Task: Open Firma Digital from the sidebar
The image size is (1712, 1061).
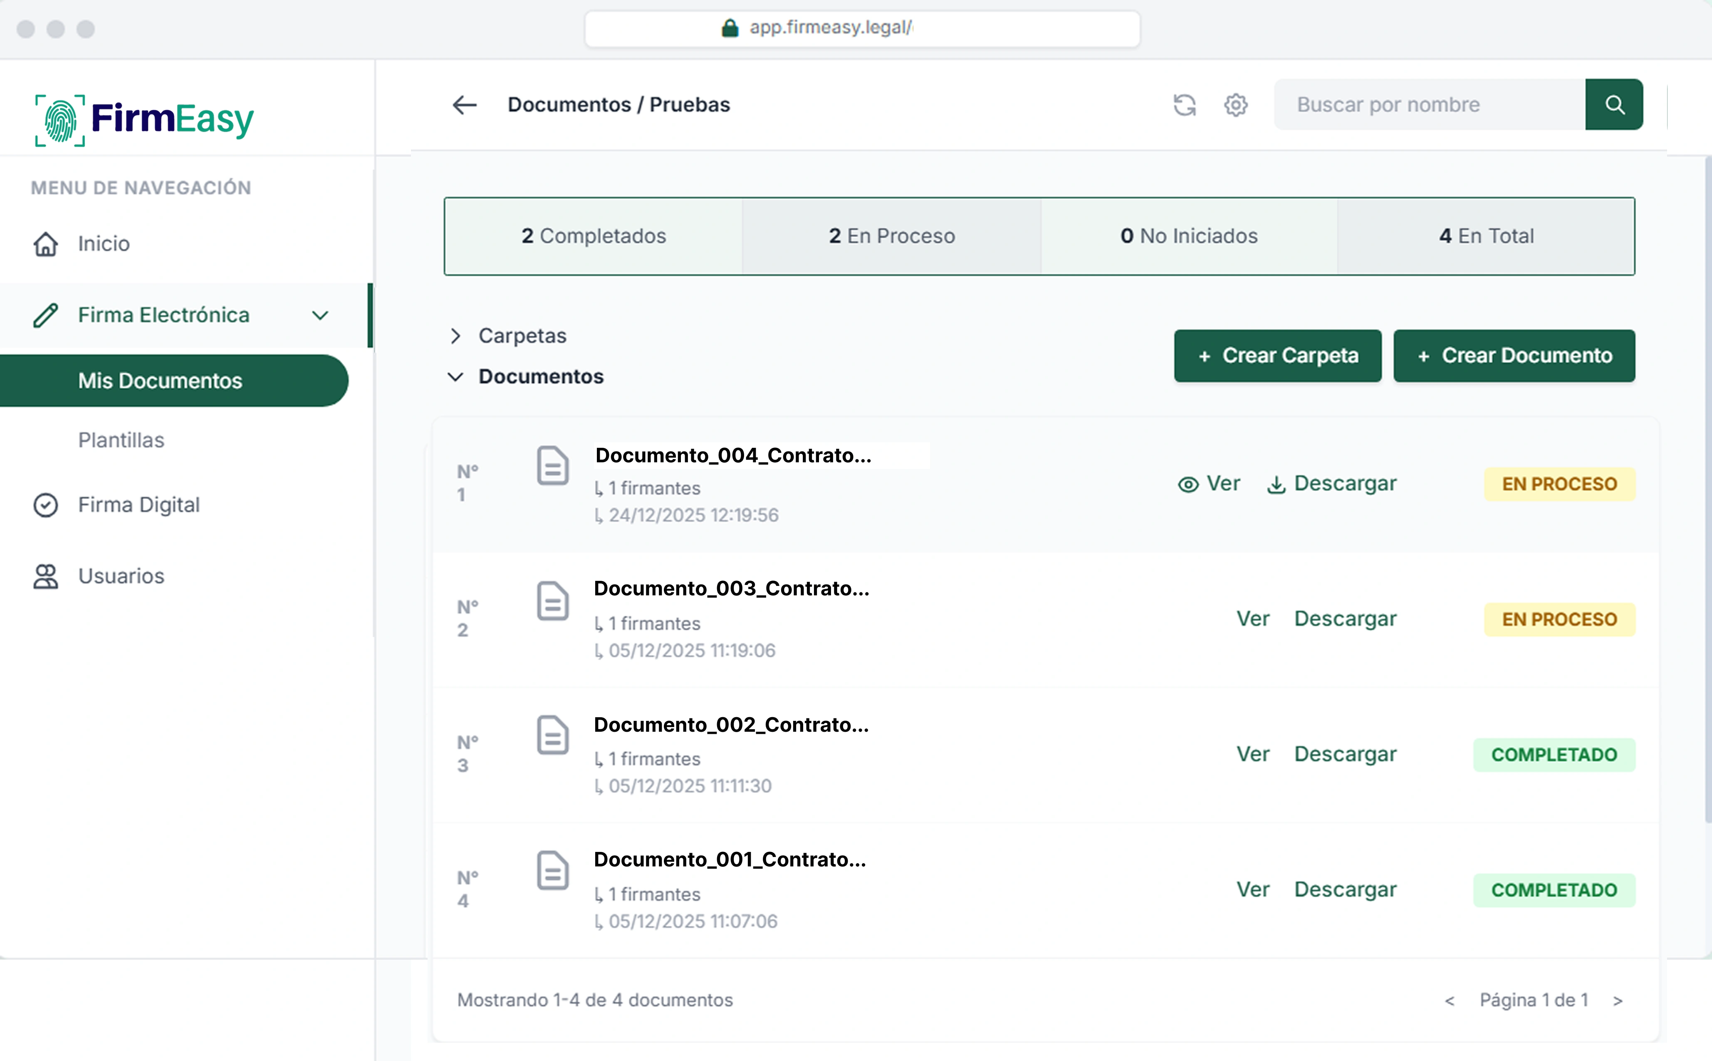Action: click(138, 505)
